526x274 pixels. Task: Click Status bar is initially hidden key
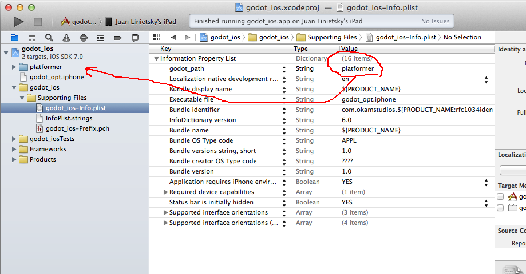(x=211, y=203)
